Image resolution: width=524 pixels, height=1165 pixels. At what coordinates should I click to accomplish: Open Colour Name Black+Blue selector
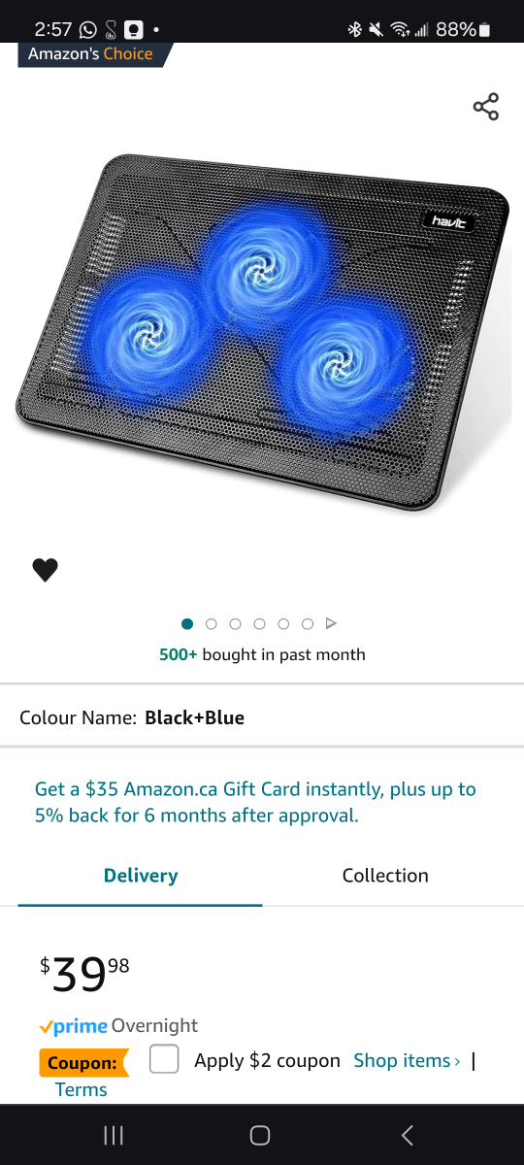click(262, 717)
